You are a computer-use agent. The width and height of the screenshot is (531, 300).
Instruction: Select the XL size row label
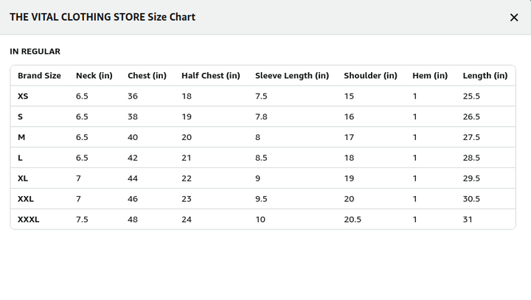[x=23, y=178]
